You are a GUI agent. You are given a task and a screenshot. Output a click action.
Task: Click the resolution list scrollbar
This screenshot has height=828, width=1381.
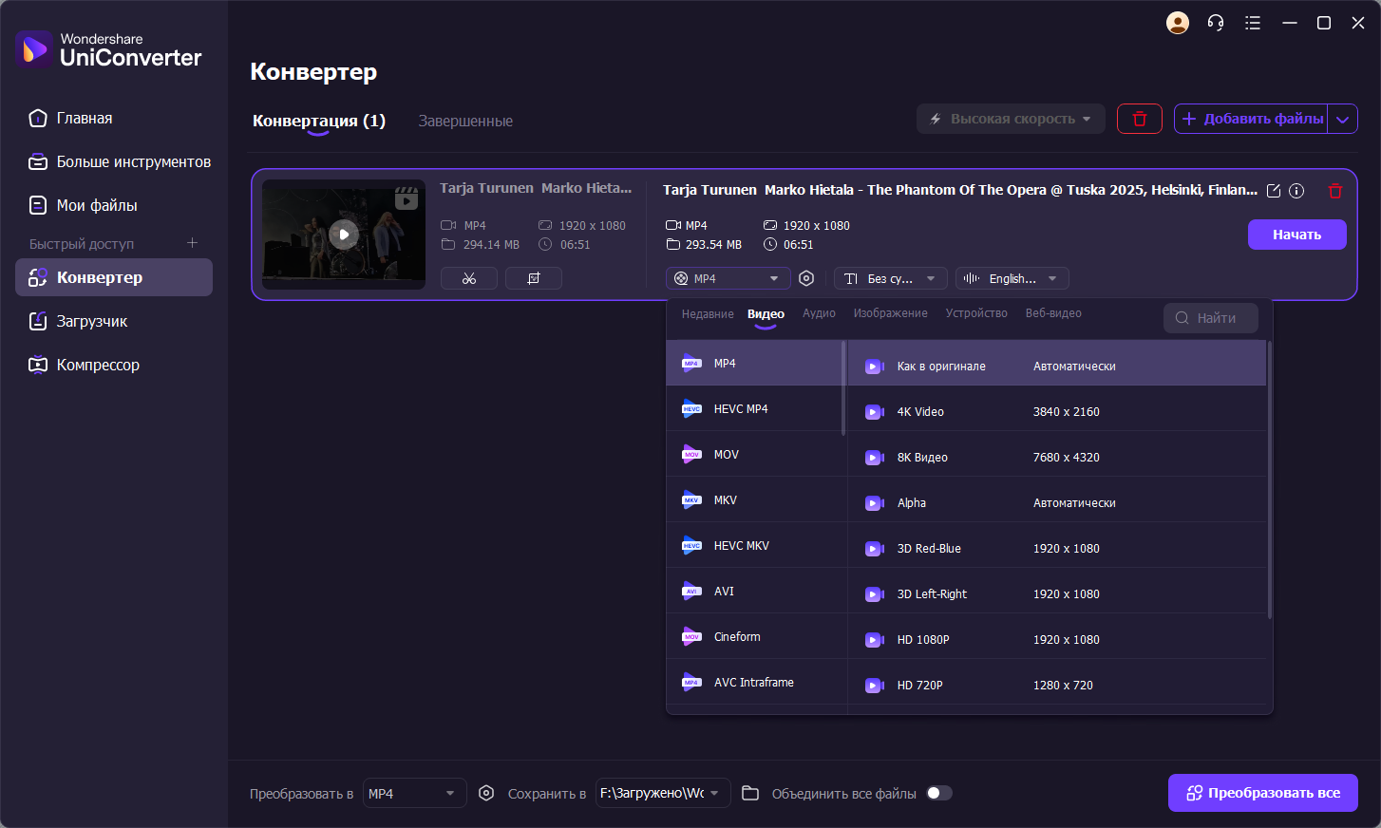[1269, 479]
